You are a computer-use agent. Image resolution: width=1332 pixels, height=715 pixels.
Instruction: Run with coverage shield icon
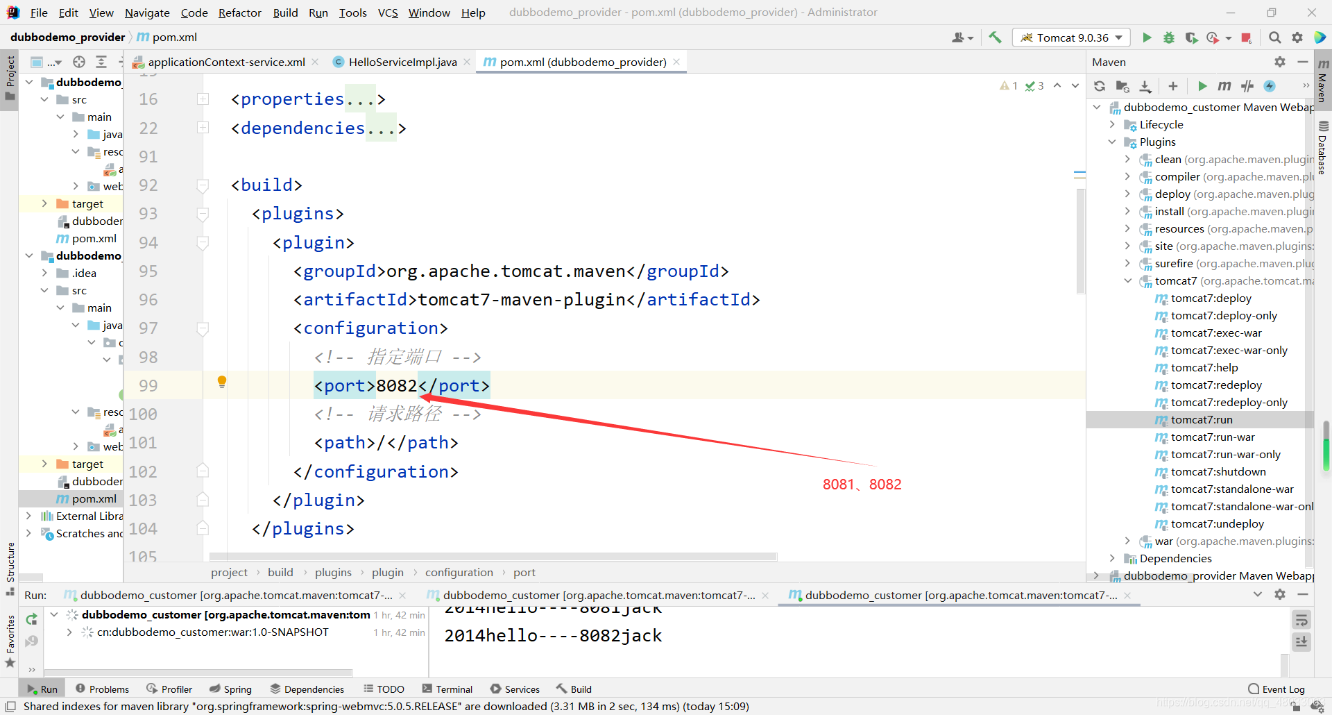tap(1191, 37)
